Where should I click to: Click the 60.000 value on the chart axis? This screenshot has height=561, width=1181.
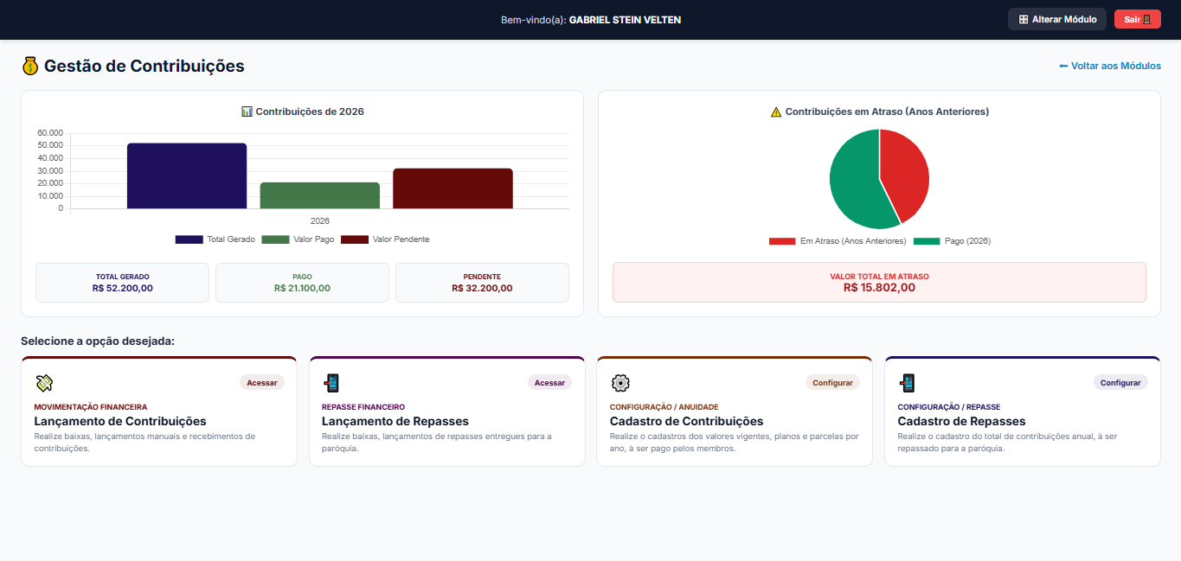(x=50, y=132)
